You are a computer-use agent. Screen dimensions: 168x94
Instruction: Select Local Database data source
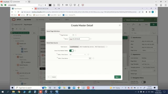(x=74, y=47)
